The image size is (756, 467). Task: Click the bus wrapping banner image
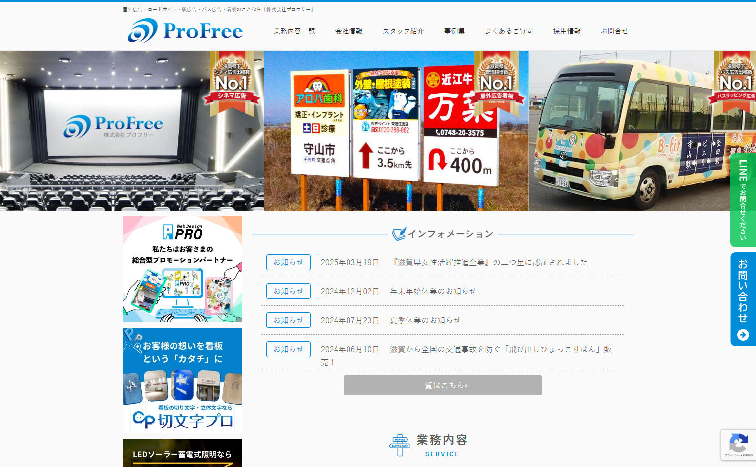coord(642,131)
